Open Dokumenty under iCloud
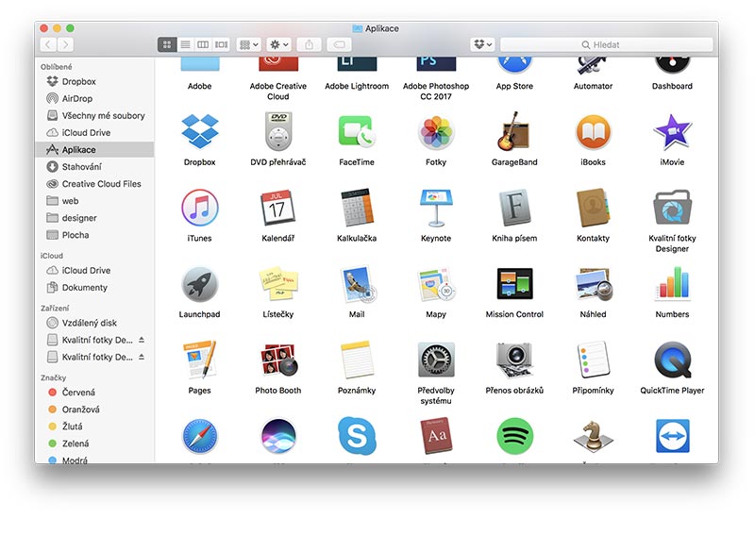The image size is (755, 536). click(x=95, y=288)
